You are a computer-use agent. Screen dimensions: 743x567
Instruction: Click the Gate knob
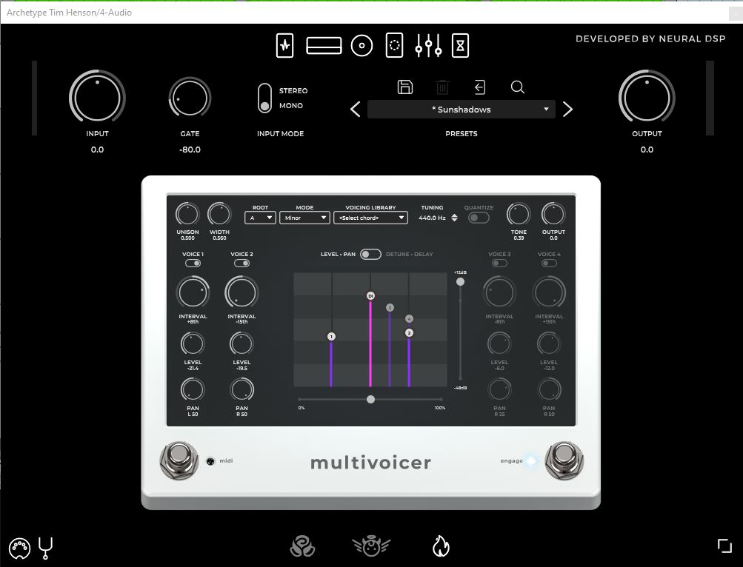tap(190, 98)
